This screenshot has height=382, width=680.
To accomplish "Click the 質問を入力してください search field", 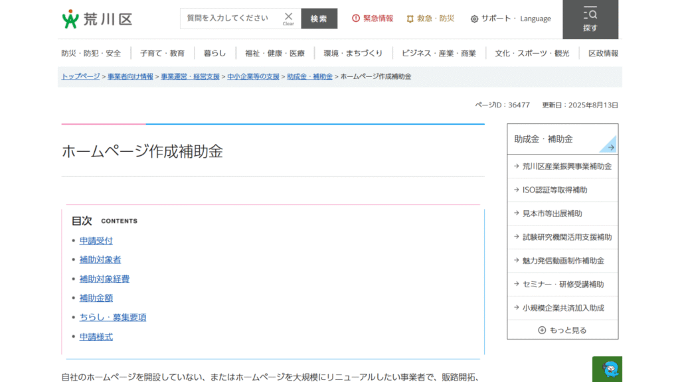I will pos(230,19).
